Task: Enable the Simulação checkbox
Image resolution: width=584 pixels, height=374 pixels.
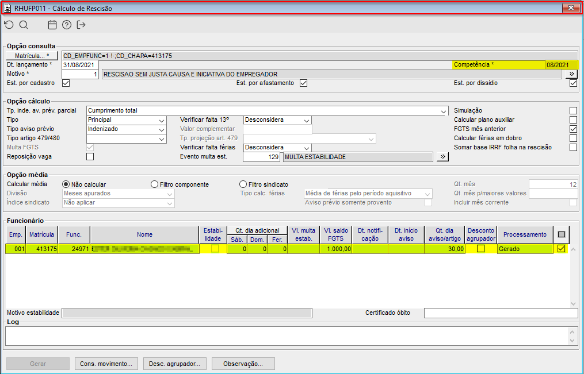Action: (573, 110)
